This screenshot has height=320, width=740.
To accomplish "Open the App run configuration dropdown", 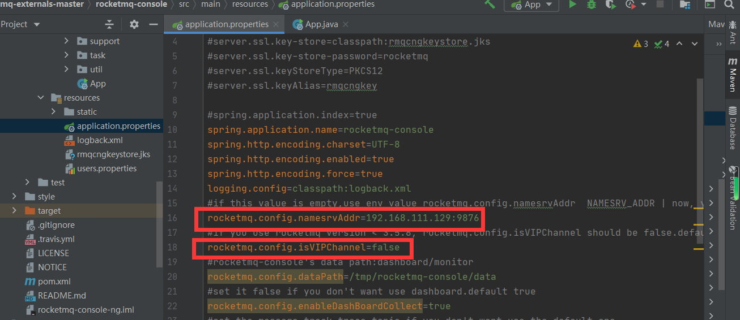I will click(x=531, y=5).
